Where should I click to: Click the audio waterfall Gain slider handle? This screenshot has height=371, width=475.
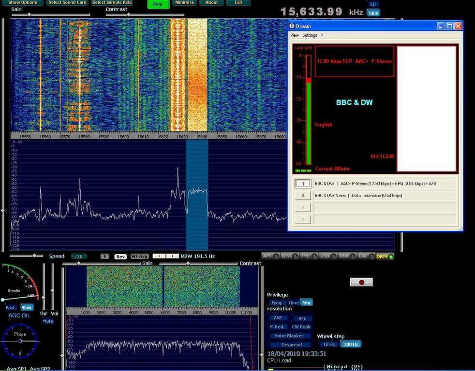79,264
